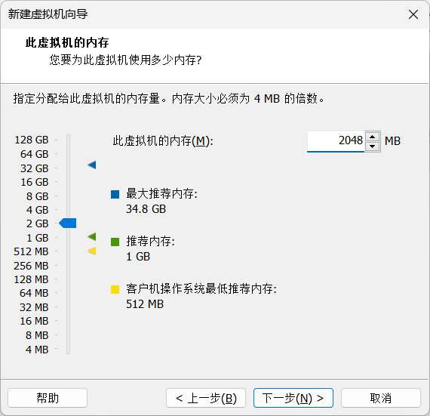
Task: Click the yellow minimum memory marker arrow
Action: (x=92, y=251)
